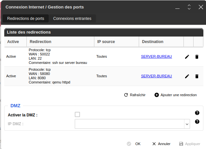Click the Liste des redirections heading

pos(29,32)
